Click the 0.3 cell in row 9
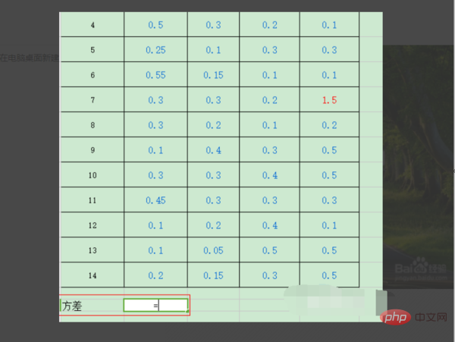455x342 pixels. click(x=269, y=149)
